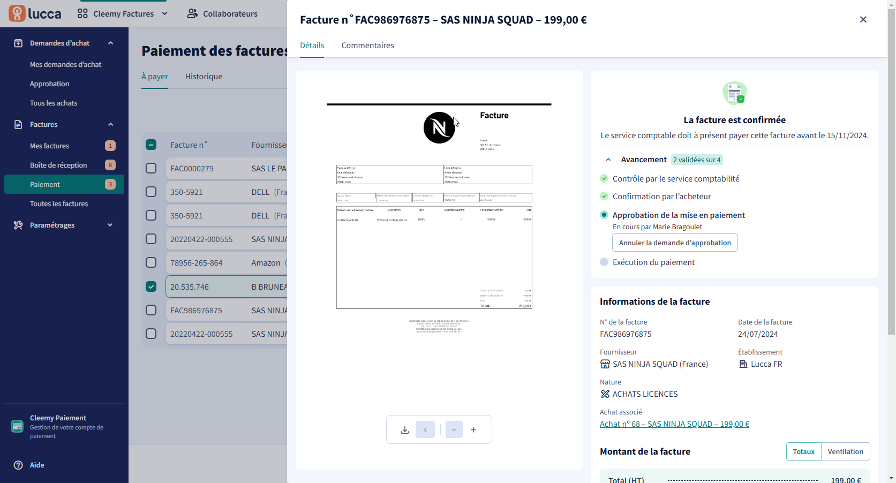Image resolution: width=896 pixels, height=483 pixels.
Task: Open Mes demandes d'achat
Action: click(65, 64)
